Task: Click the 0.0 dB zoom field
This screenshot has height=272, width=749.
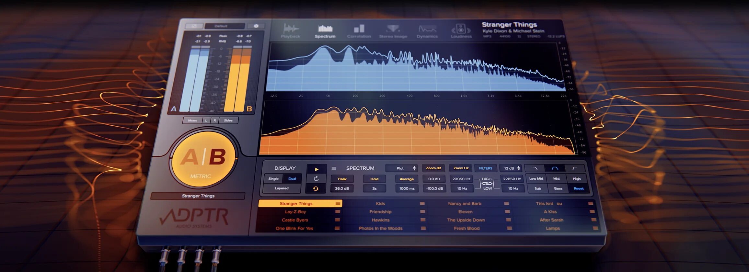Action: [x=434, y=179]
